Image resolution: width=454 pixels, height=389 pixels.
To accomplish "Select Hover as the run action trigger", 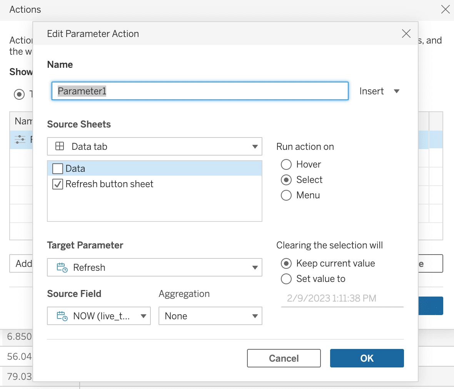I will pyautogui.click(x=286, y=164).
